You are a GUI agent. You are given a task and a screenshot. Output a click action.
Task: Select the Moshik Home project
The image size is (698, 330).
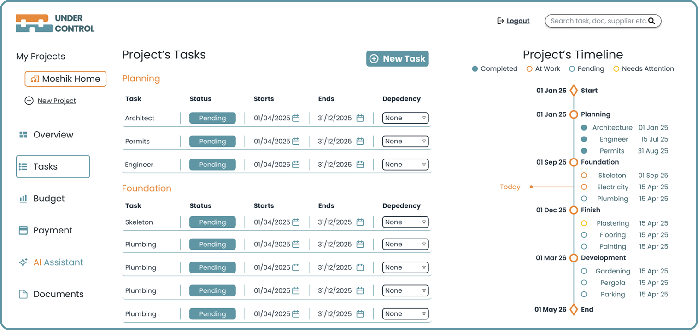point(65,79)
